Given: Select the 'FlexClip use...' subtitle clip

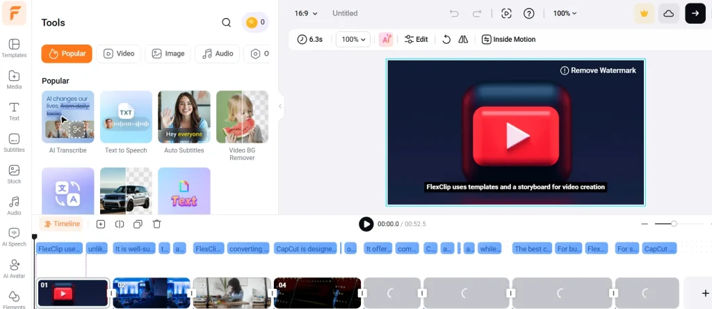Looking at the screenshot, I should [60, 248].
